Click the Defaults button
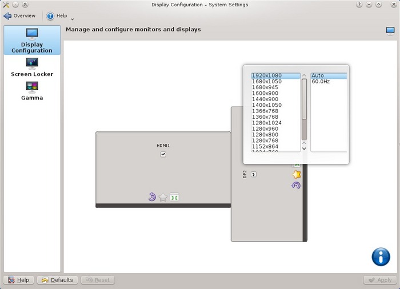The height and width of the screenshot is (289, 400). point(57,280)
